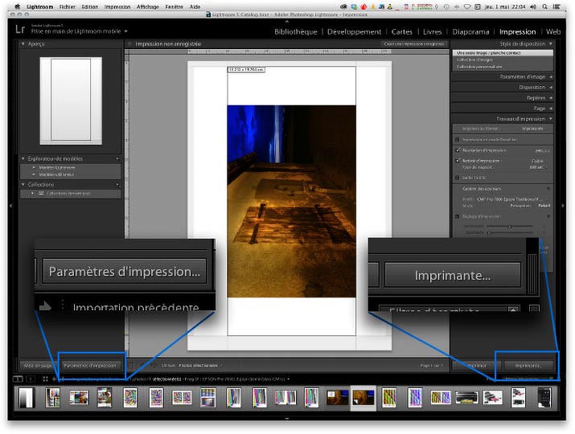The image size is (575, 434).
Task: Switch to the Diaporama module
Action: click(x=470, y=32)
